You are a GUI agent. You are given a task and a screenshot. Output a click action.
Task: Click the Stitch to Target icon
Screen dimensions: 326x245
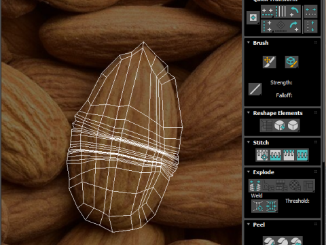pyautogui.click(x=262, y=155)
